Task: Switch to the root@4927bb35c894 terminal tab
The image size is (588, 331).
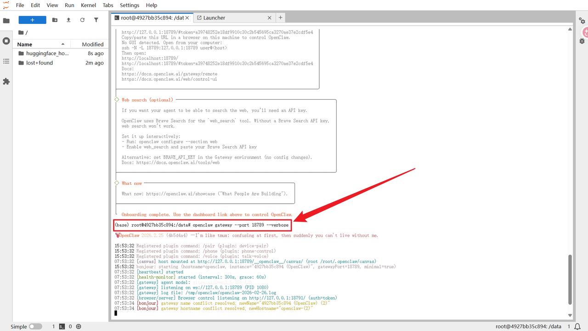Action: tap(152, 17)
